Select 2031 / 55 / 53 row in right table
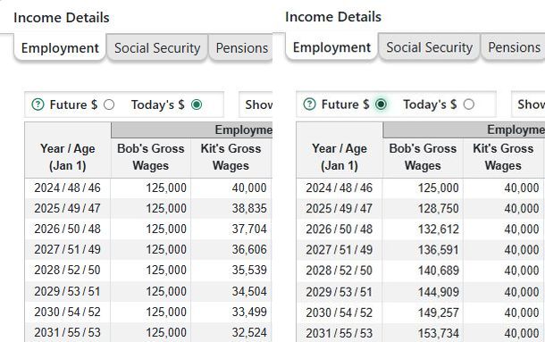This screenshot has height=342, width=545. coord(421,333)
